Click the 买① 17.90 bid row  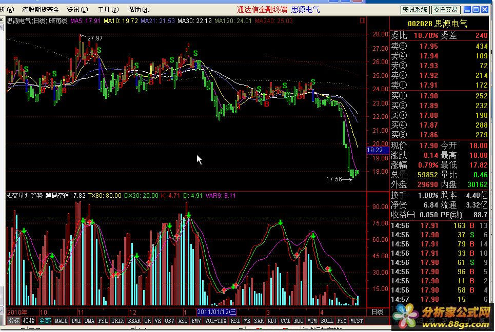(440, 96)
